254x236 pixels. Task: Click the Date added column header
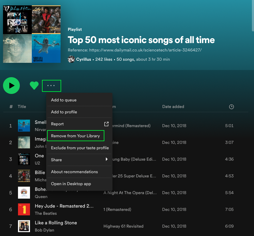tap(173, 106)
